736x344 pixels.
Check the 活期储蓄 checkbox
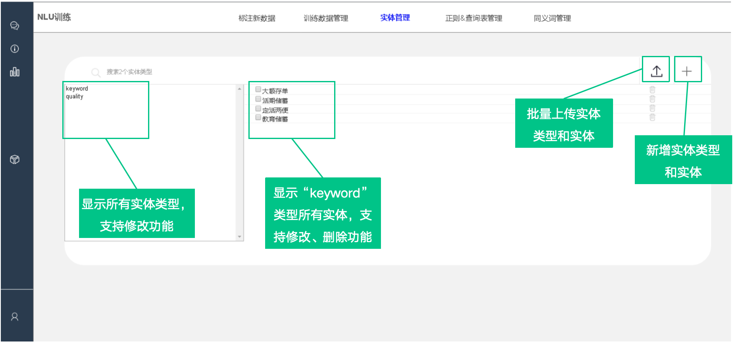[258, 99]
